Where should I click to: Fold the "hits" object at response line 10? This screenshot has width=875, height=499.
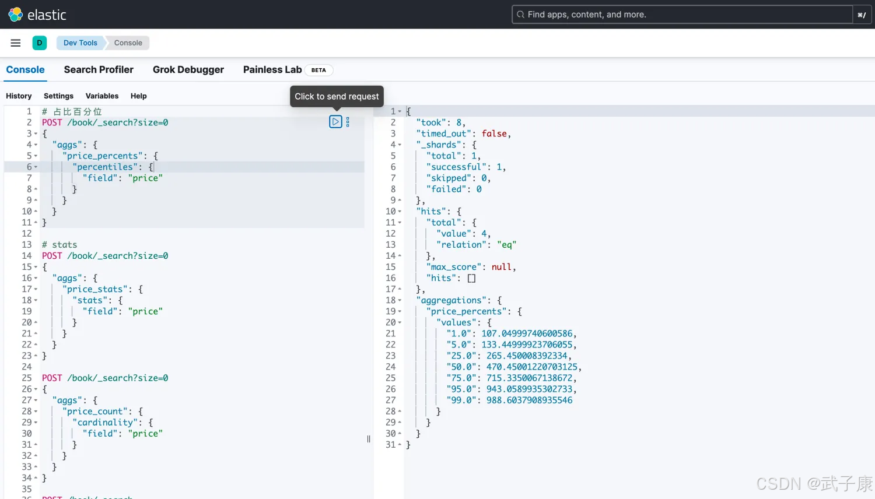[400, 211]
